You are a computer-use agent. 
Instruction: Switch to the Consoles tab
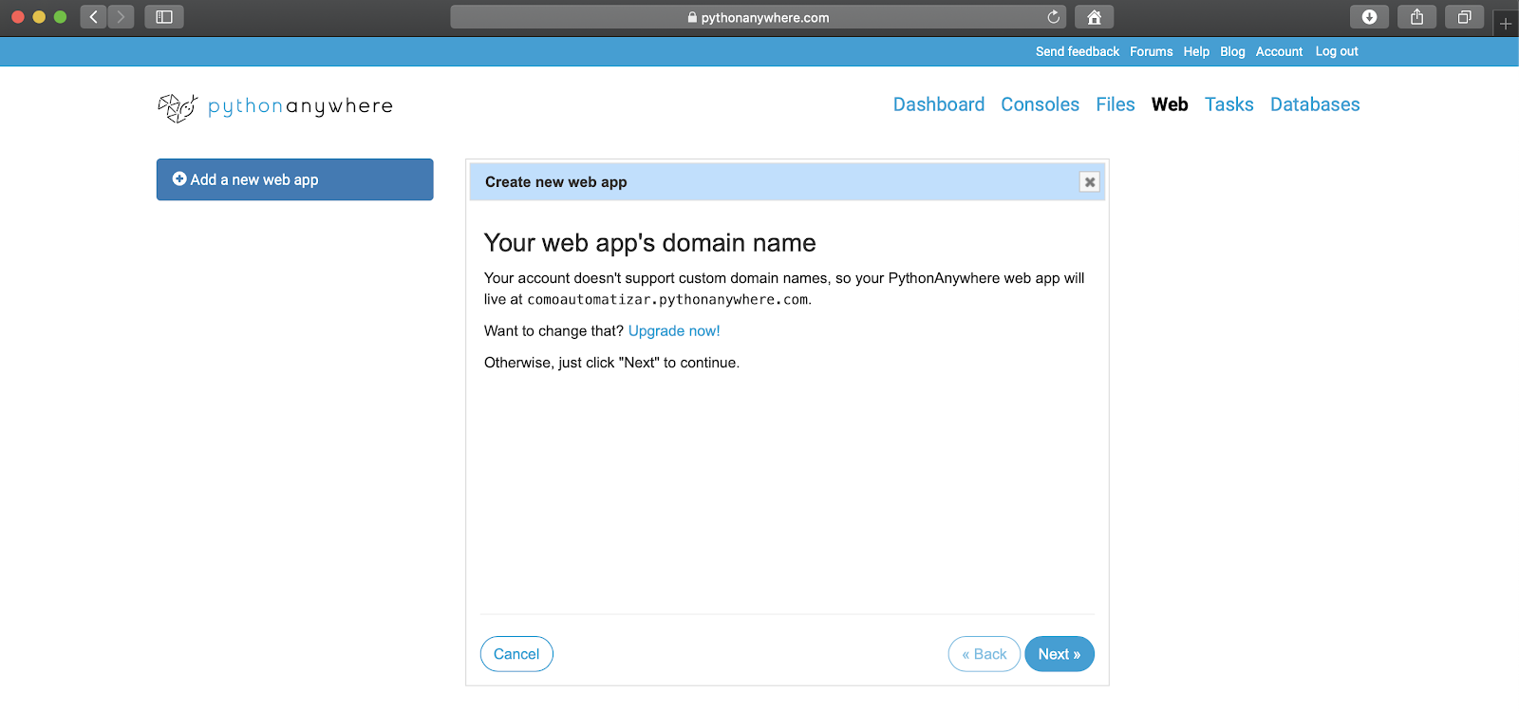pyautogui.click(x=1040, y=104)
